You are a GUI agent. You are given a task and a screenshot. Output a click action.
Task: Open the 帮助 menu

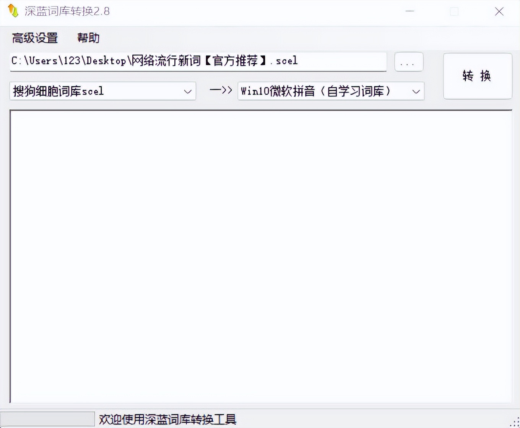[x=88, y=38]
